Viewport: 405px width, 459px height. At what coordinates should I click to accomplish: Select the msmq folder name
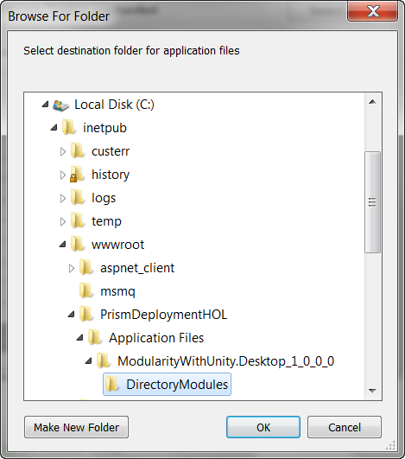pos(117,291)
